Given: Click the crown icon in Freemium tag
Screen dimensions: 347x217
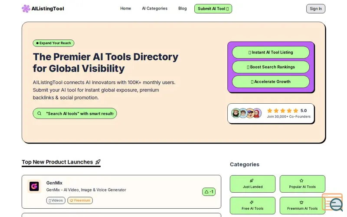Looking at the screenshot, I should pyautogui.click(x=72, y=201).
